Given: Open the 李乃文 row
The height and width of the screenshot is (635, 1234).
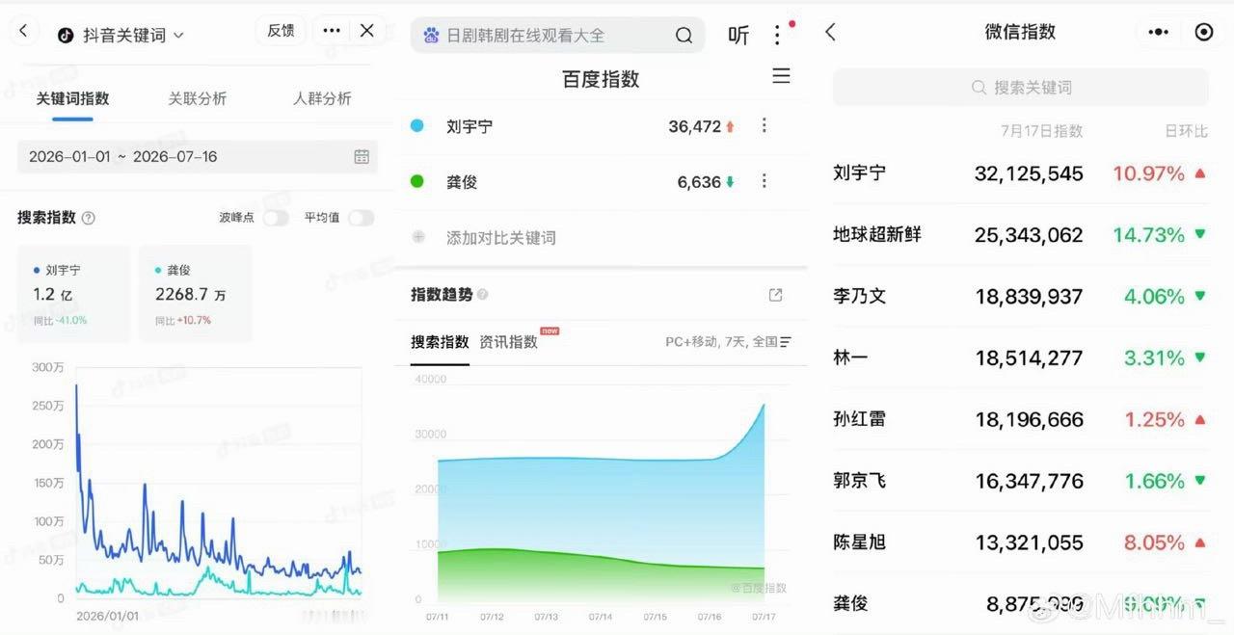Looking at the screenshot, I should [1021, 297].
